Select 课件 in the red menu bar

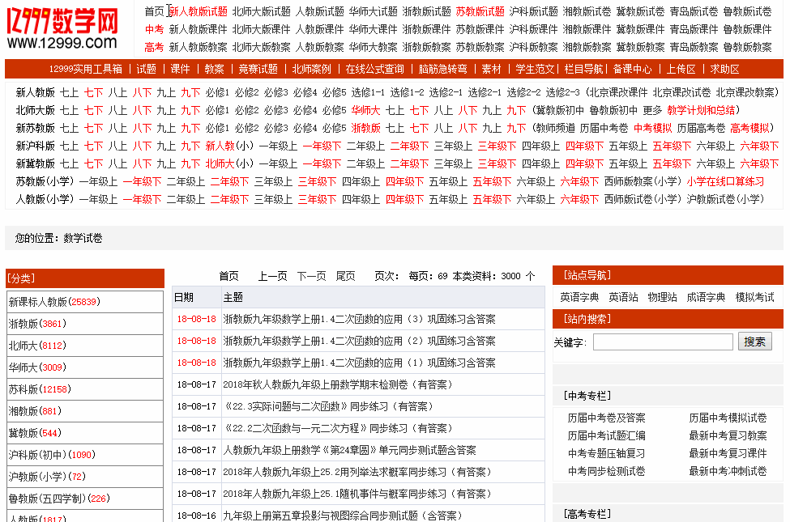(x=180, y=69)
